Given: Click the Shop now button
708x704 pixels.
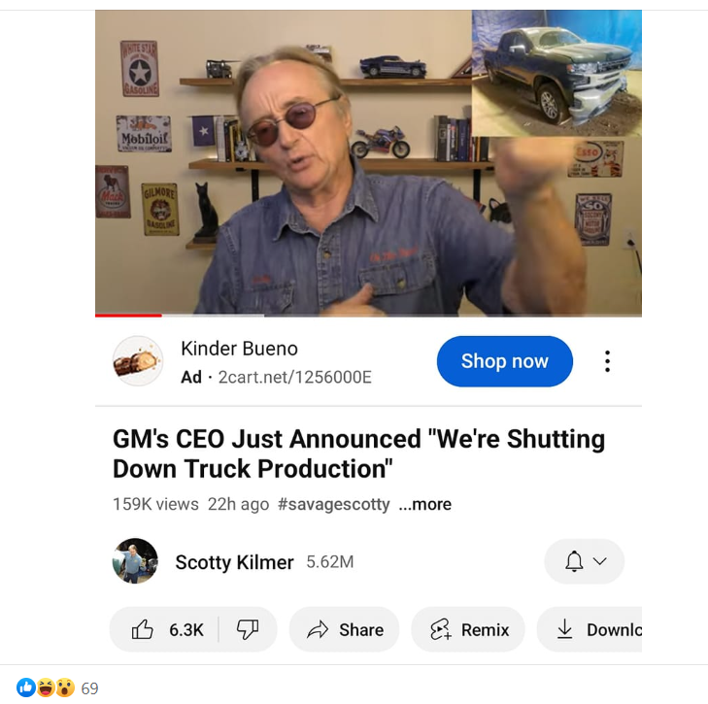Looking at the screenshot, I should pos(504,361).
